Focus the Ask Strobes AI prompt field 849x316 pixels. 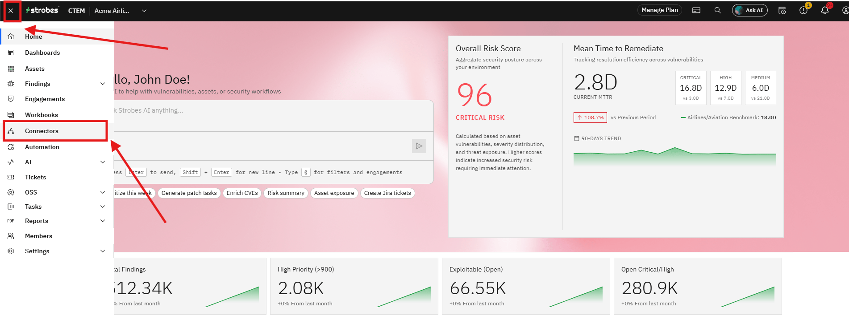click(273, 116)
